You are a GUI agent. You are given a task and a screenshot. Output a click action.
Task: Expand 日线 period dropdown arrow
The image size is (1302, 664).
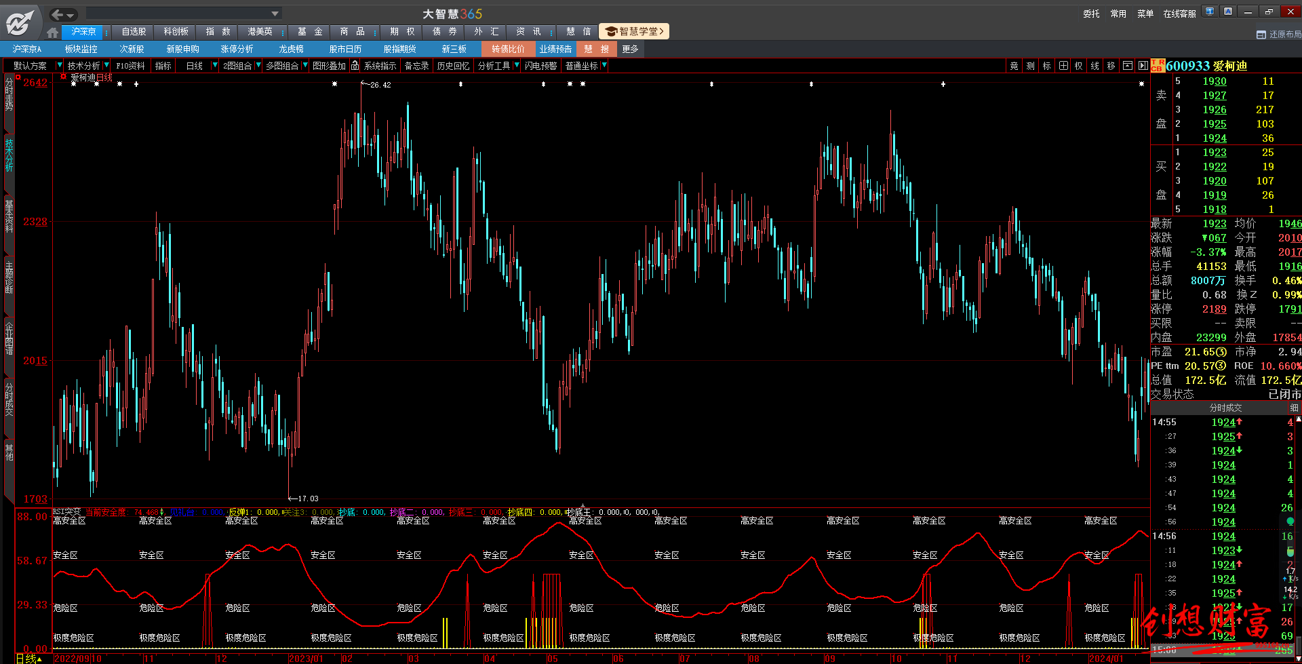215,66
